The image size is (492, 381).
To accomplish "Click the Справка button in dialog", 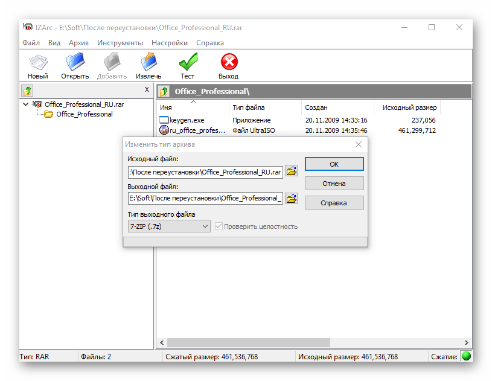I will (334, 203).
